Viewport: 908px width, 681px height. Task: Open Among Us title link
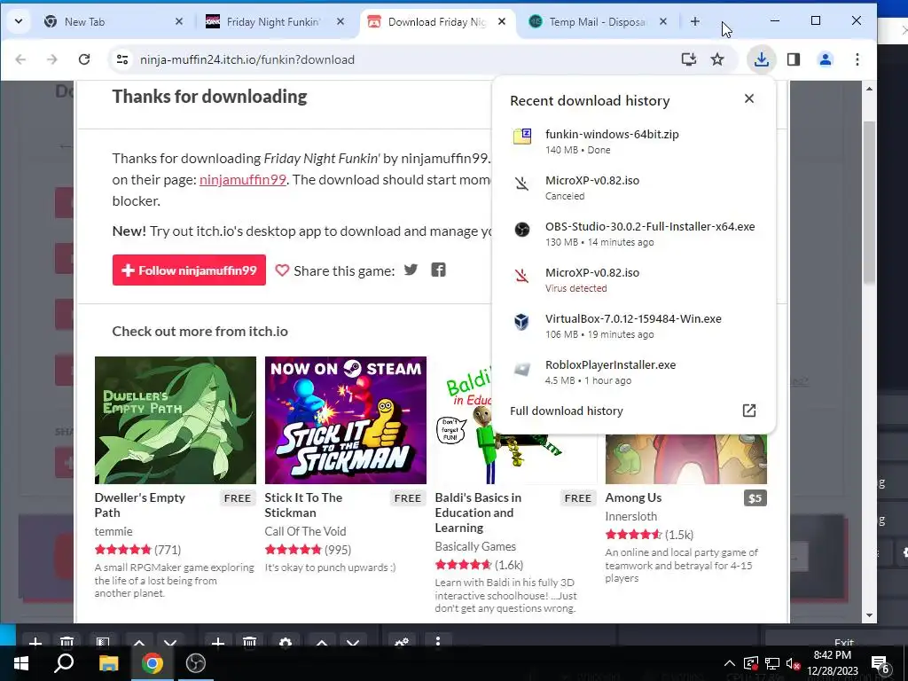(x=633, y=497)
